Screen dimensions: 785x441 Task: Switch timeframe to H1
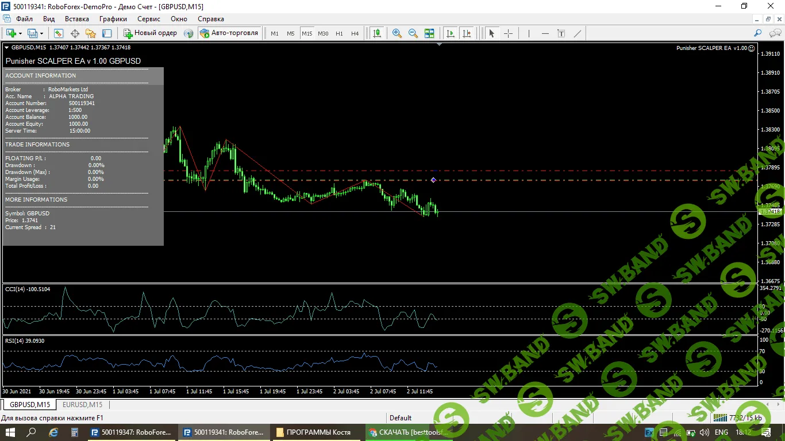tap(339, 33)
